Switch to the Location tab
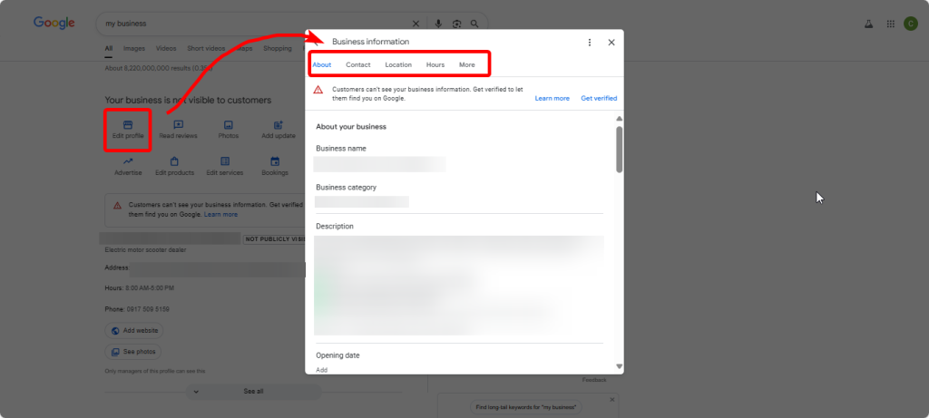Image resolution: width=929 pixels, height=418 pixels. pyautogui.click(x=398, y=64)
